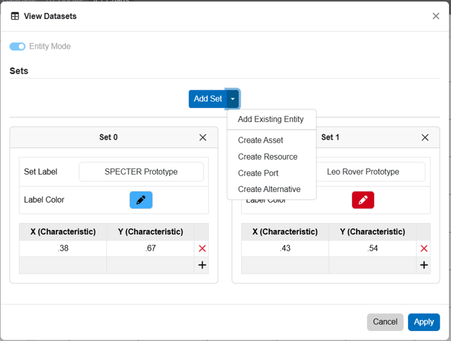Delete the .38 / .67 row in Set 0
The image size is (451, 341).
tap(202, 248)
